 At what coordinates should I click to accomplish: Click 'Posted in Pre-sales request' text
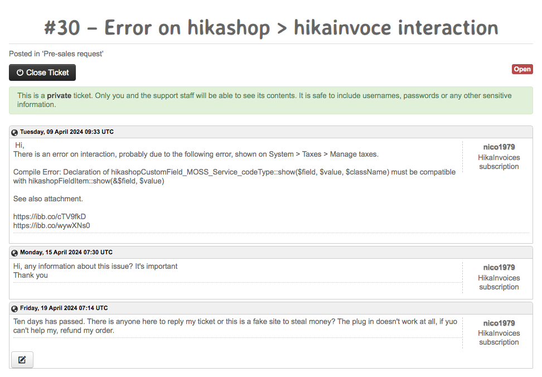(x=56, y=54)
